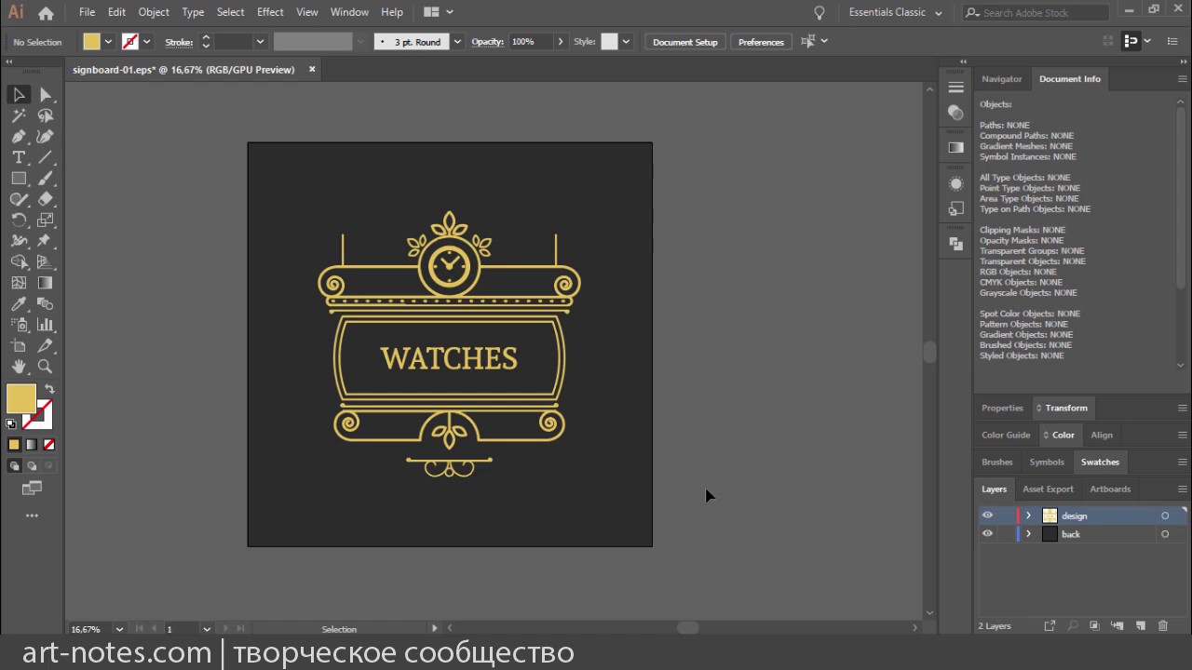Click the Preferences button
The image size is (1192, 670).
[x=761, y=42]
